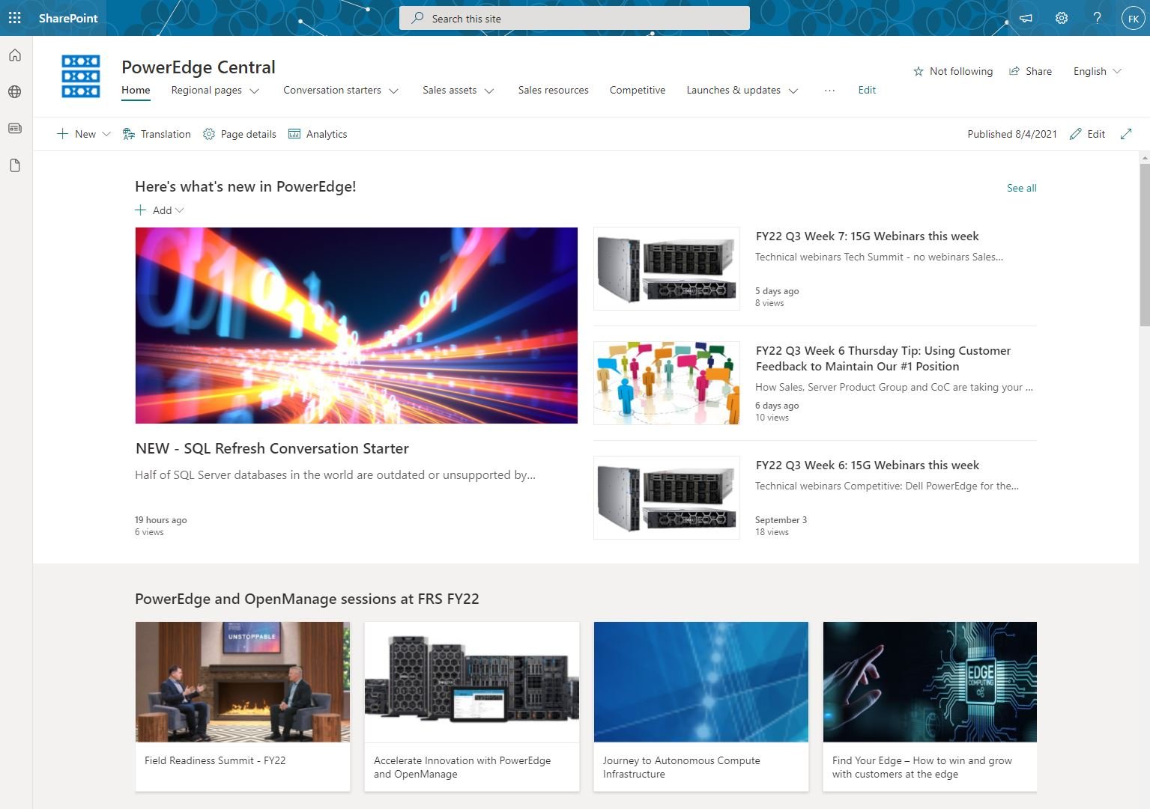
Task: Go to Sales resources
Action: point(554,90)
